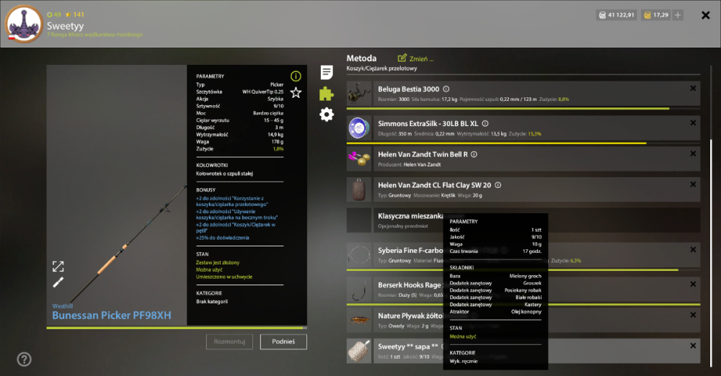Click player rank 7 Ranga Mistrz wędkarstwa morskiego
This screenshot has width=721, height=376.
(94, 35)
